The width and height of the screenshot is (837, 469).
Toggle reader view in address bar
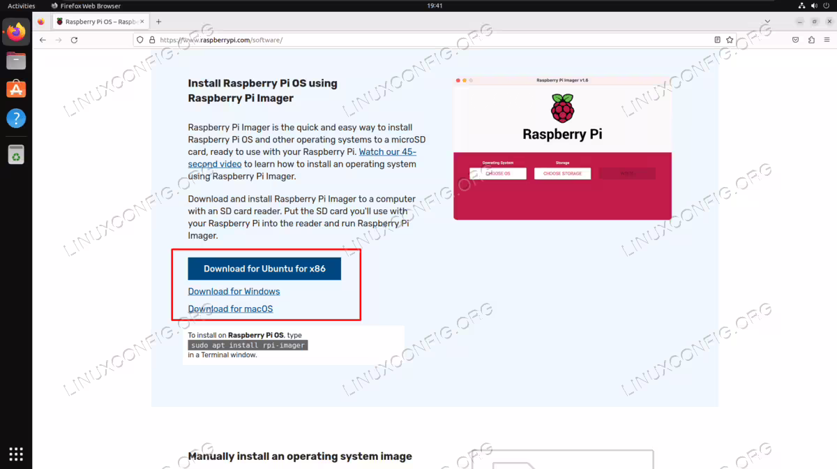click(x=717, y=40)
